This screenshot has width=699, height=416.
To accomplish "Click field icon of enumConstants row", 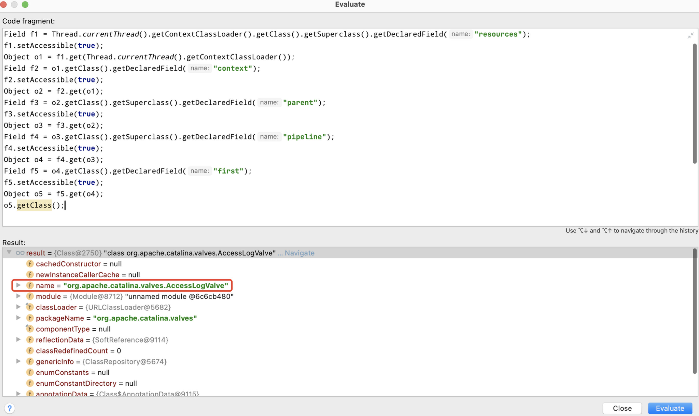I will pos(30,372).
